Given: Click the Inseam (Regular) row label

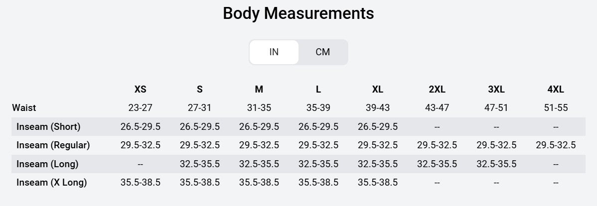Looking at the screenshot, I should coord(53,145).
